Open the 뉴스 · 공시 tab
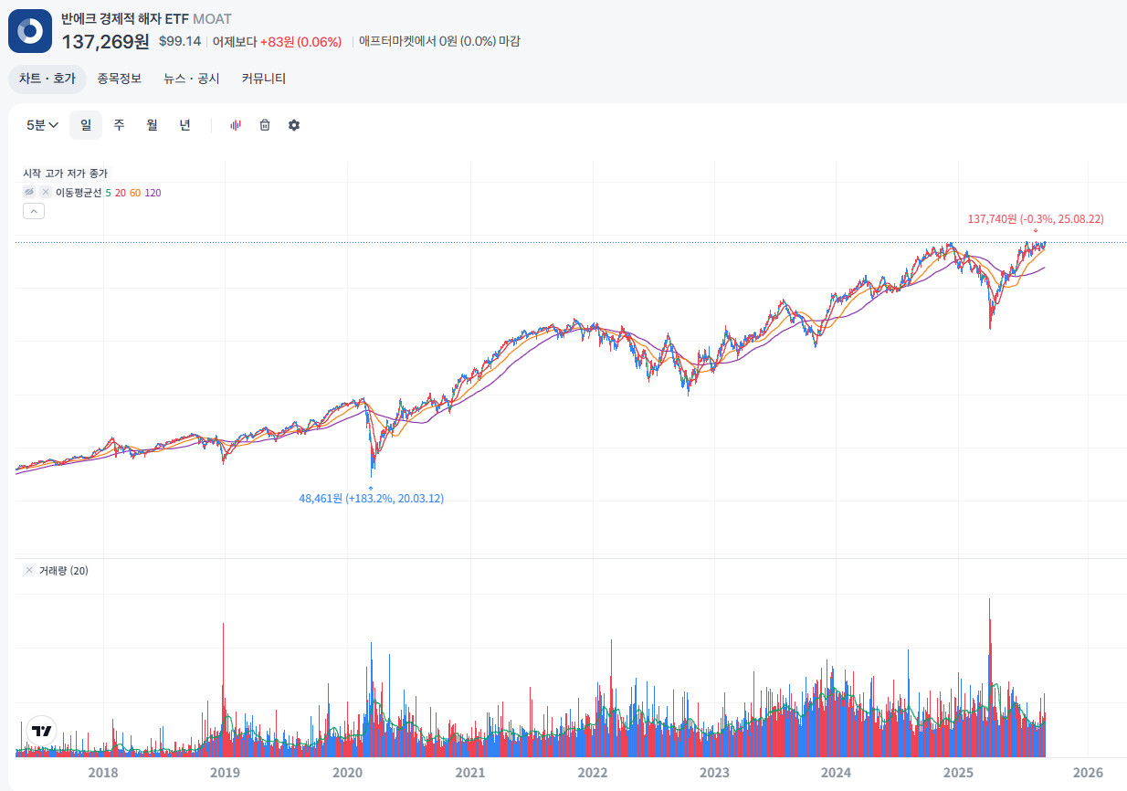This screenshot has width=1127, height=791. point(192,79)
